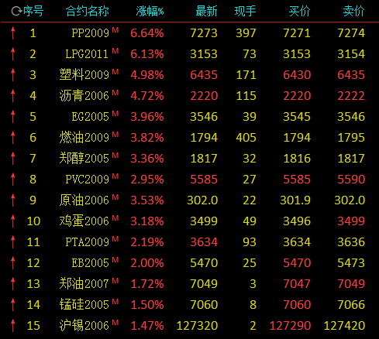Click the 合约名称 column header
Screen dimensions: 379x339
click(x=88, y=12)
